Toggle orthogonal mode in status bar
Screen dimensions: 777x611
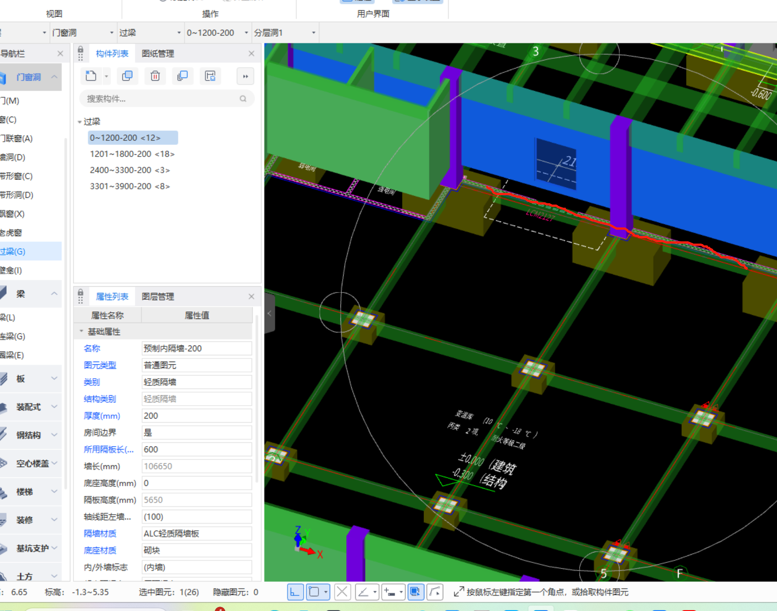pyautogui.click(x=295, y=592)
